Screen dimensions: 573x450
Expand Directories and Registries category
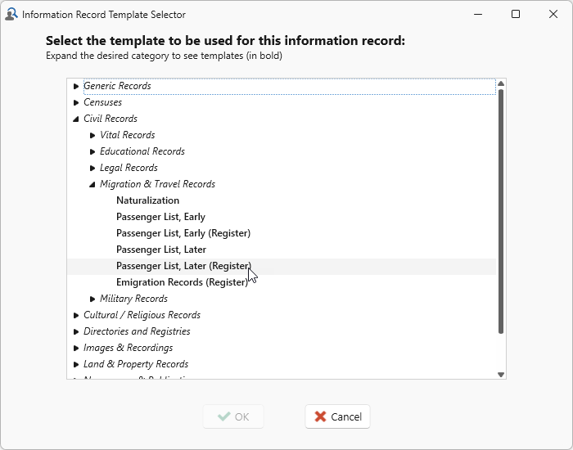tap(76, 331)
